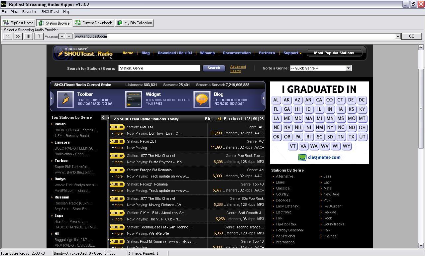Screen dimensions: 426x256
Task: Click the R reload button
Action: pyautogui.click(x=39, y=36)
